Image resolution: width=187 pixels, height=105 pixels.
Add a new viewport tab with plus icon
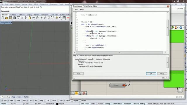click(31, 97)
